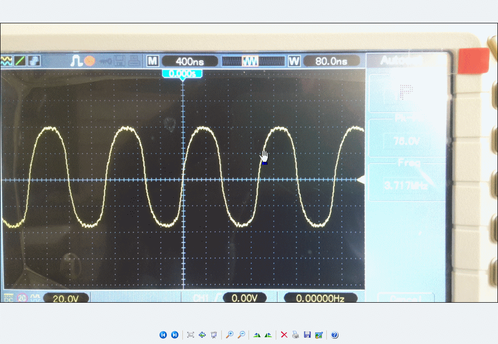Print the current image
This screenshot has width=498, height=344.
click(x=295, y=335)
